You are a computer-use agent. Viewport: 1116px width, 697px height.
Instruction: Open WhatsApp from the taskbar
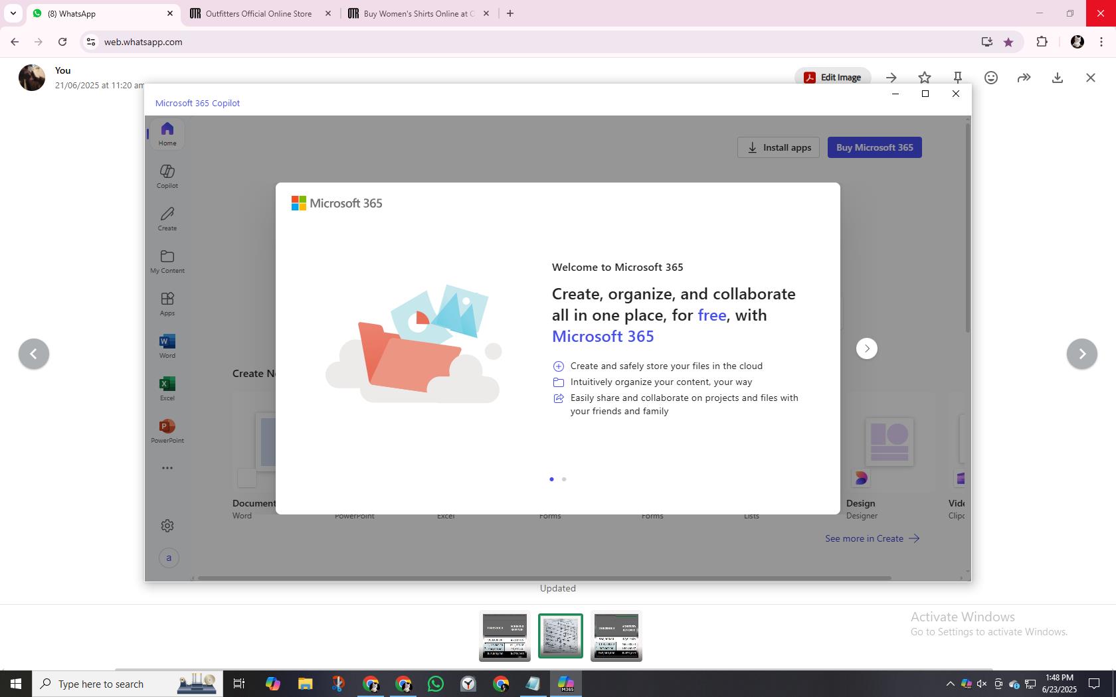(436, 684)
